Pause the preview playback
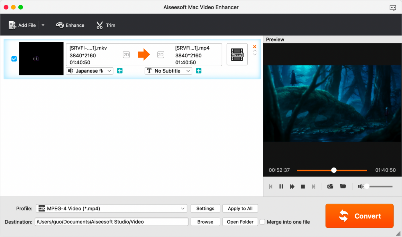 point(281,187)
